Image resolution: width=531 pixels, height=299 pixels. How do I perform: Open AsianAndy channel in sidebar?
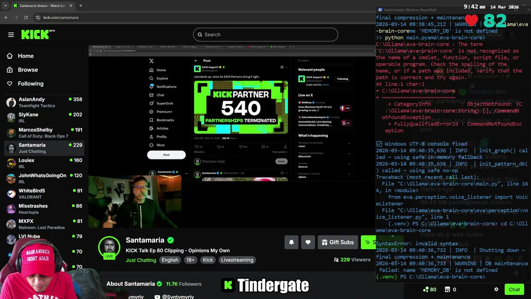coord(44,102)
